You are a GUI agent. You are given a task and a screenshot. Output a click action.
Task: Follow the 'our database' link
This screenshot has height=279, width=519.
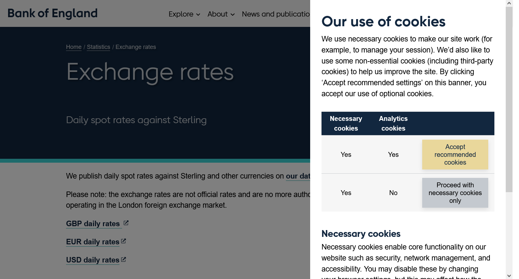tap(298, 176)
